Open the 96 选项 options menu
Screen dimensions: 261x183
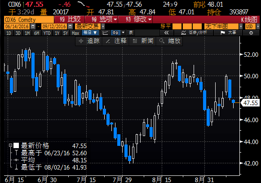coord(102,20)
